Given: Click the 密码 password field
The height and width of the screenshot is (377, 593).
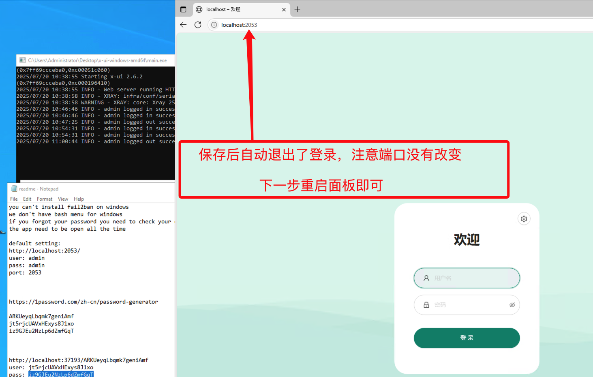Looking at the screenshot, I should click(467, 305).
